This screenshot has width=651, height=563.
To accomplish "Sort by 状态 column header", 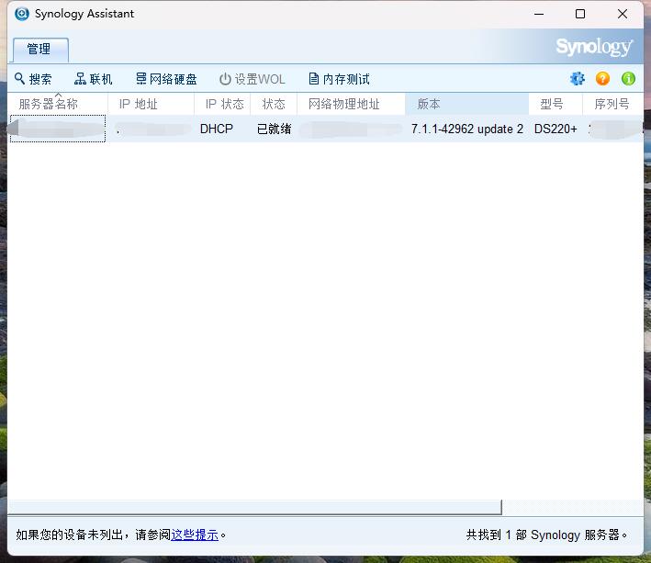I will (x=274, y=104).
